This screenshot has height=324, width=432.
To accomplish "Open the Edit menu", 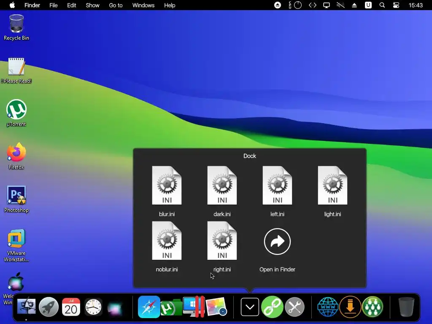I will (72, 5).
